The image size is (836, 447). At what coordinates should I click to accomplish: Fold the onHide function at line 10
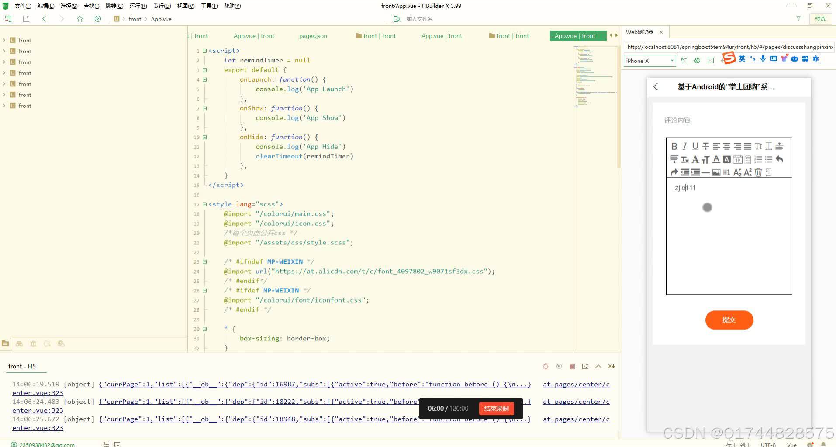coord(204,137)
